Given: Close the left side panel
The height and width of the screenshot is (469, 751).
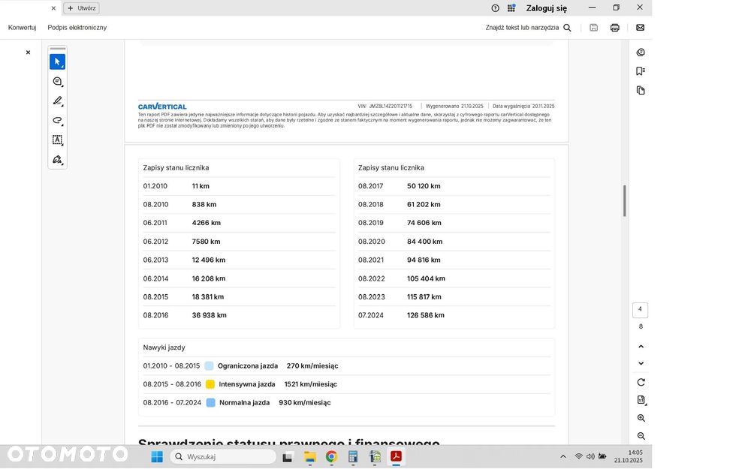Looking at the screenshot, I should pyautogui.click(x=28, y=53).
